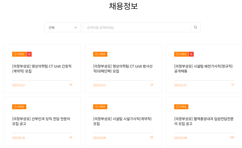Click the chevron arrow beside 전체

[x=76, y=27]
